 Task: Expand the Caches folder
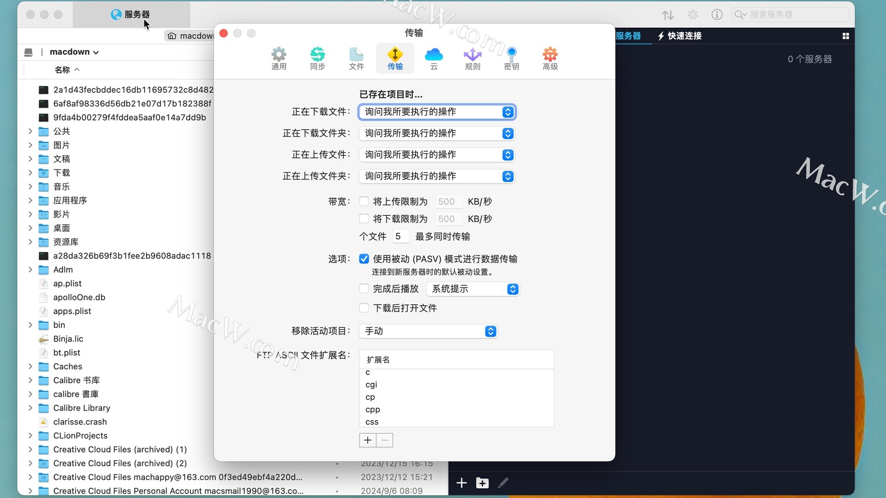(30, 367)
